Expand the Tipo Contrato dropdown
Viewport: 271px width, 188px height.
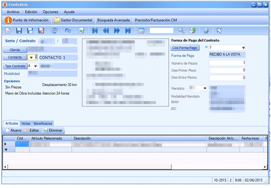(35, 66)
